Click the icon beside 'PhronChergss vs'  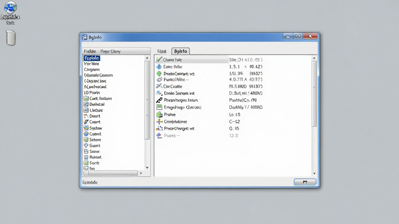click(x=159, y=128)
